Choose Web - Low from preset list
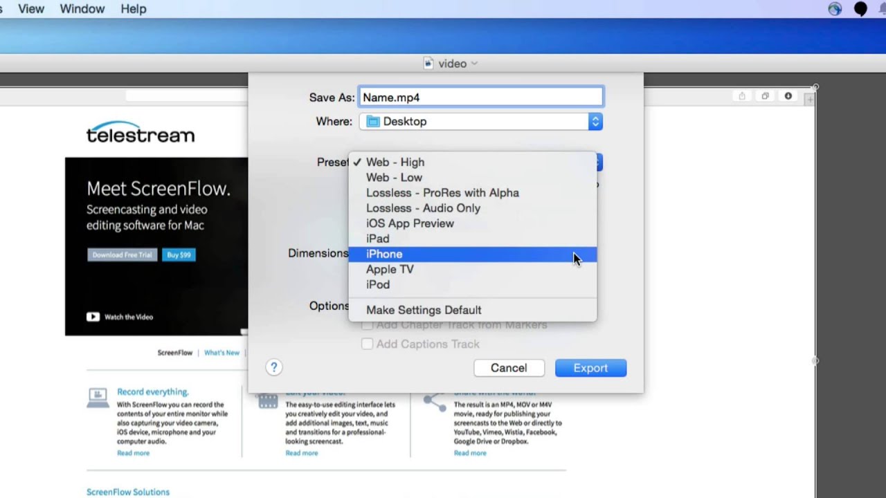 [x=472, y=177]
